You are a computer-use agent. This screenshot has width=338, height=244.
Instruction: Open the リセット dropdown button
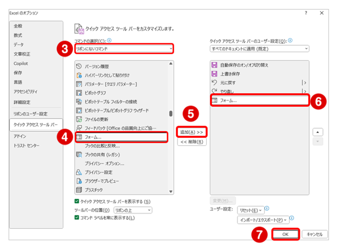(x=250, y=210)
